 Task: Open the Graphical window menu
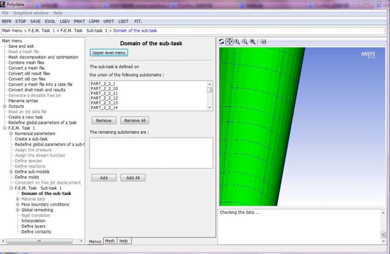31,13
